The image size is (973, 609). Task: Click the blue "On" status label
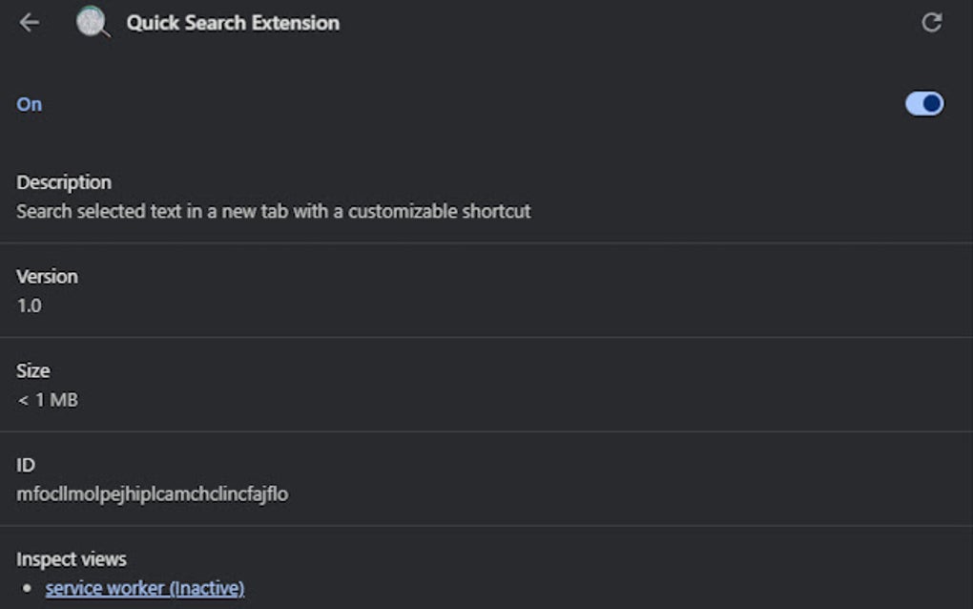tap(29, 104)
